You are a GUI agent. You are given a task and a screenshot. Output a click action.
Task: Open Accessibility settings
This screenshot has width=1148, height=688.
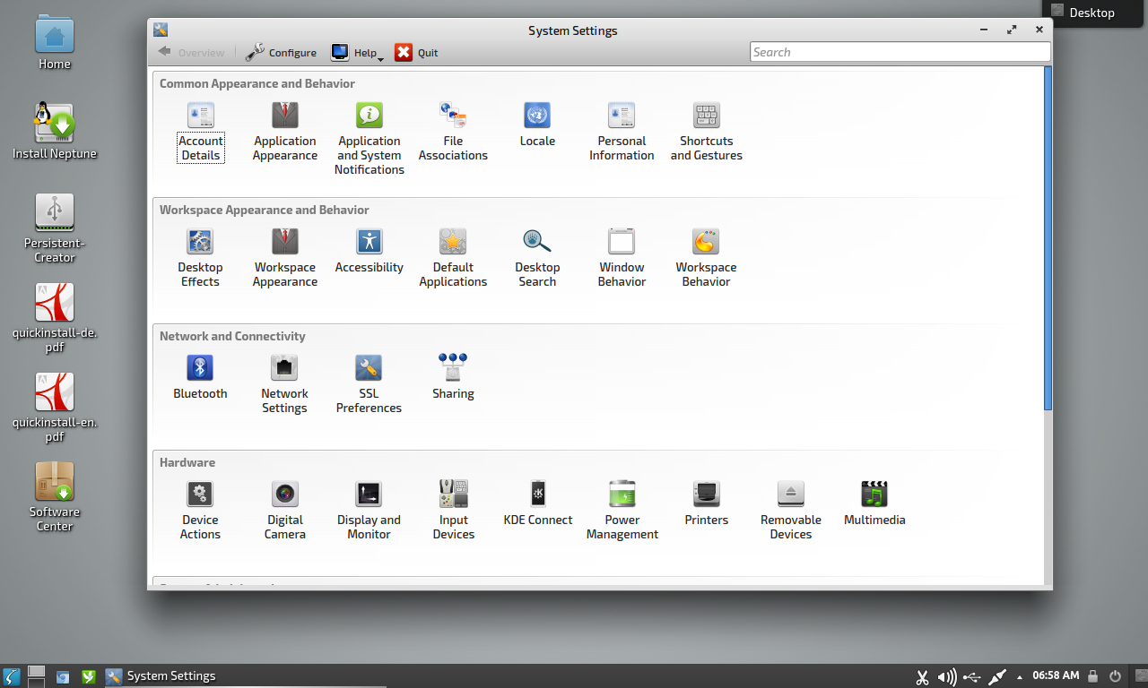369,251
